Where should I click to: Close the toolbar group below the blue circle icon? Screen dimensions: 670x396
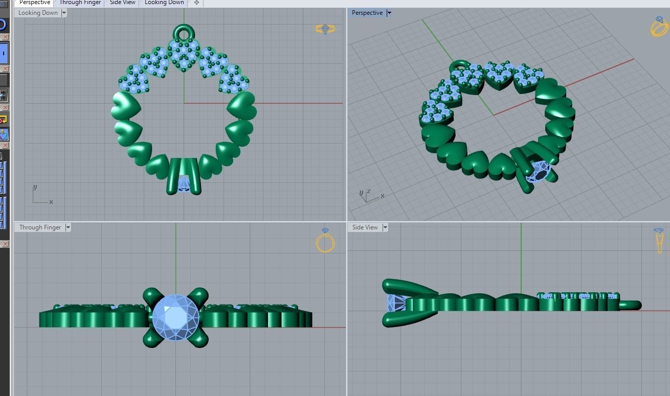(6, 37)
